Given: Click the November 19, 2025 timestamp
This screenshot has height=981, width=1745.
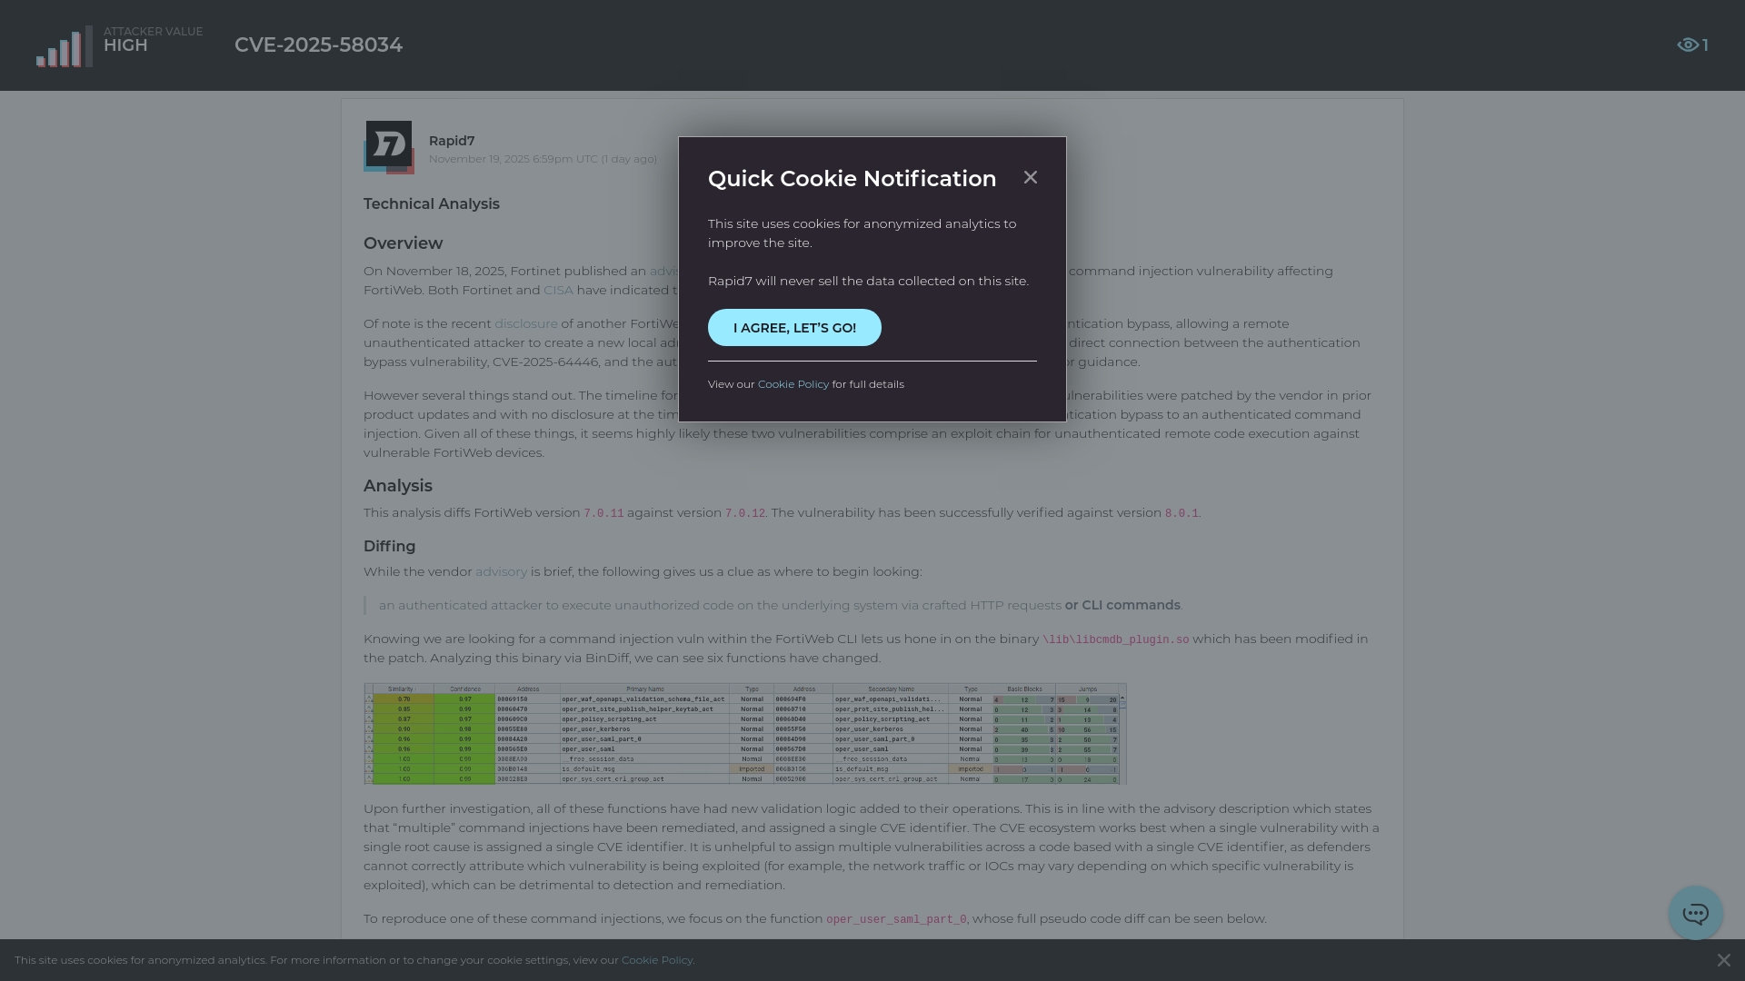Looking at the screenshot, I should click(543, 158).
